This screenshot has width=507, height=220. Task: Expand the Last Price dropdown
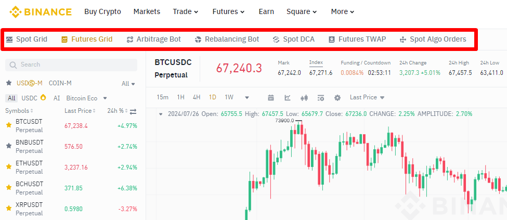click(x=367, y=97)
